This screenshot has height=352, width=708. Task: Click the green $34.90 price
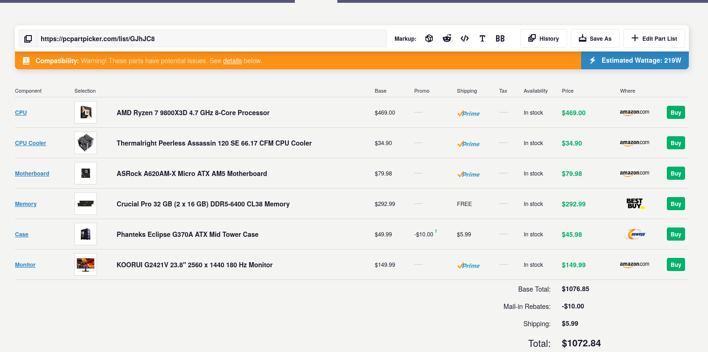[572, 143]
